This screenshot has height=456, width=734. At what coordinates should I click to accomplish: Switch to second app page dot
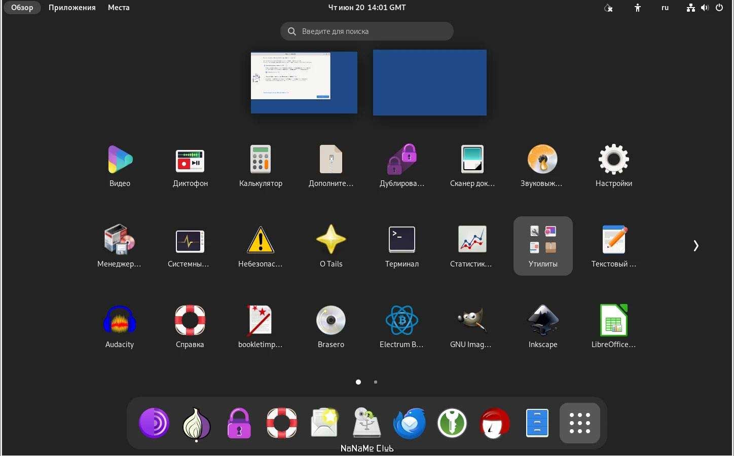point(376,382)
